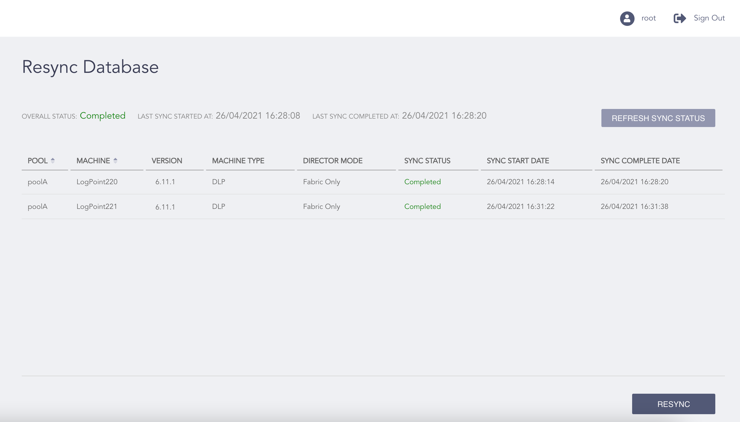
Task: Click the Sync Status column header
Action: click(427, 161)
